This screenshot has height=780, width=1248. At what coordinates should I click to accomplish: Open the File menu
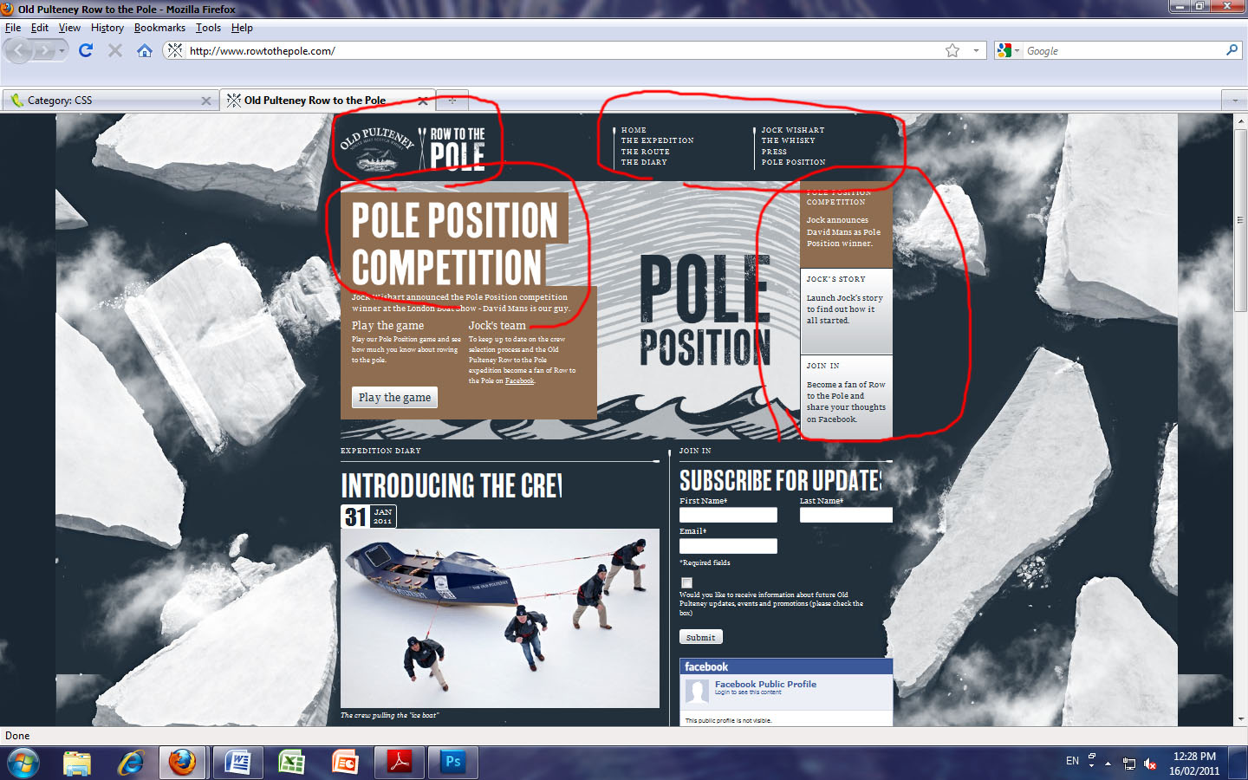click(x=13, y=28)
